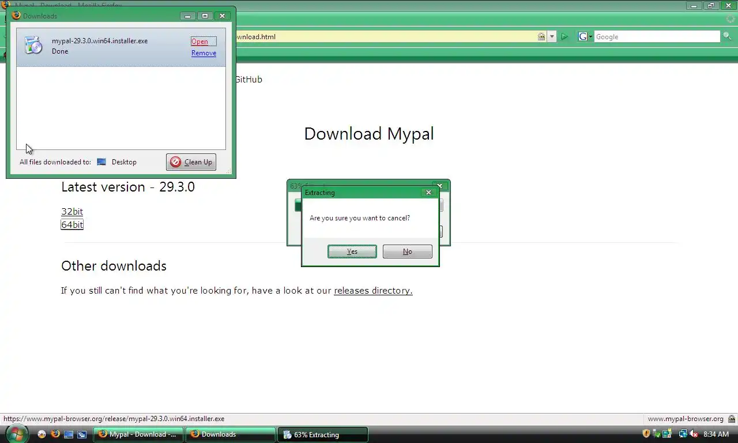Minimize the Firefox browser window
The image size is (738, 443).
pos(694,6)
